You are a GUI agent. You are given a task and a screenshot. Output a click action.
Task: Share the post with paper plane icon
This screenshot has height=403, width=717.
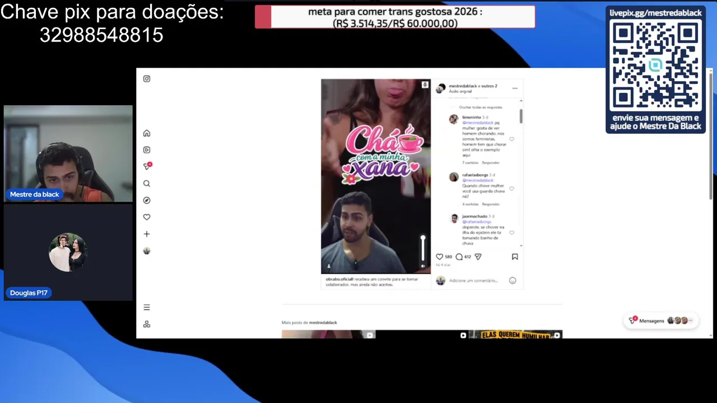coord(478,257)
